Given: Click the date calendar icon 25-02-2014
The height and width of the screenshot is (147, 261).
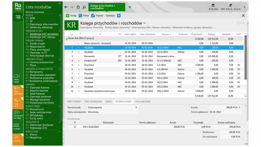Looking at the screenshot, I should click(212, 5).
